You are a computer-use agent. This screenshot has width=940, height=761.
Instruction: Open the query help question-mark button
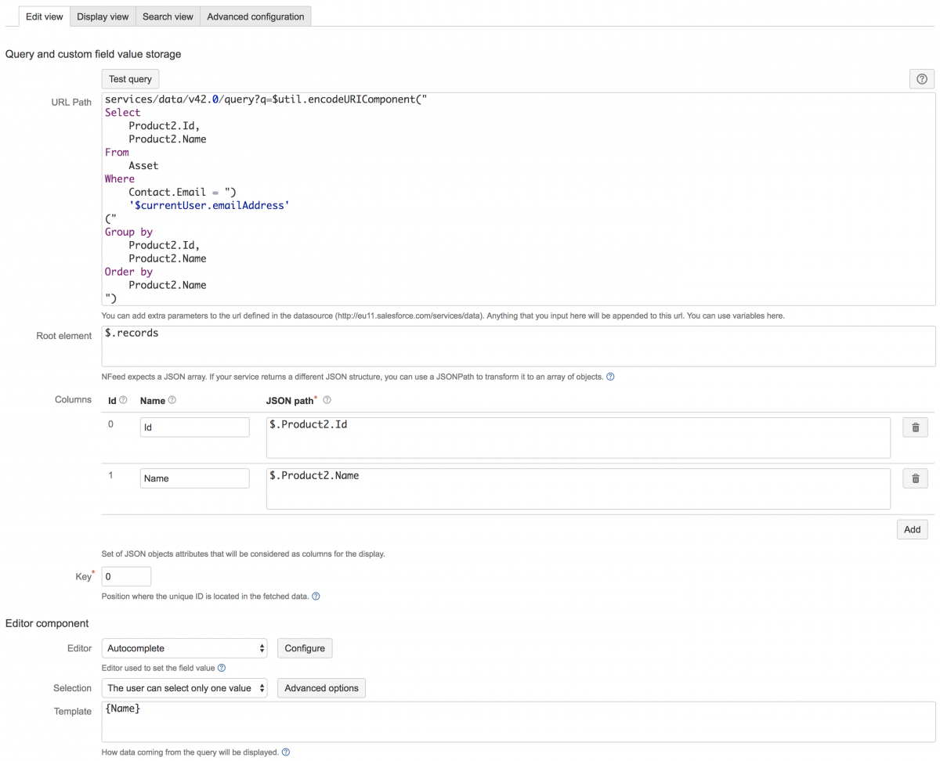click(922, 79)
